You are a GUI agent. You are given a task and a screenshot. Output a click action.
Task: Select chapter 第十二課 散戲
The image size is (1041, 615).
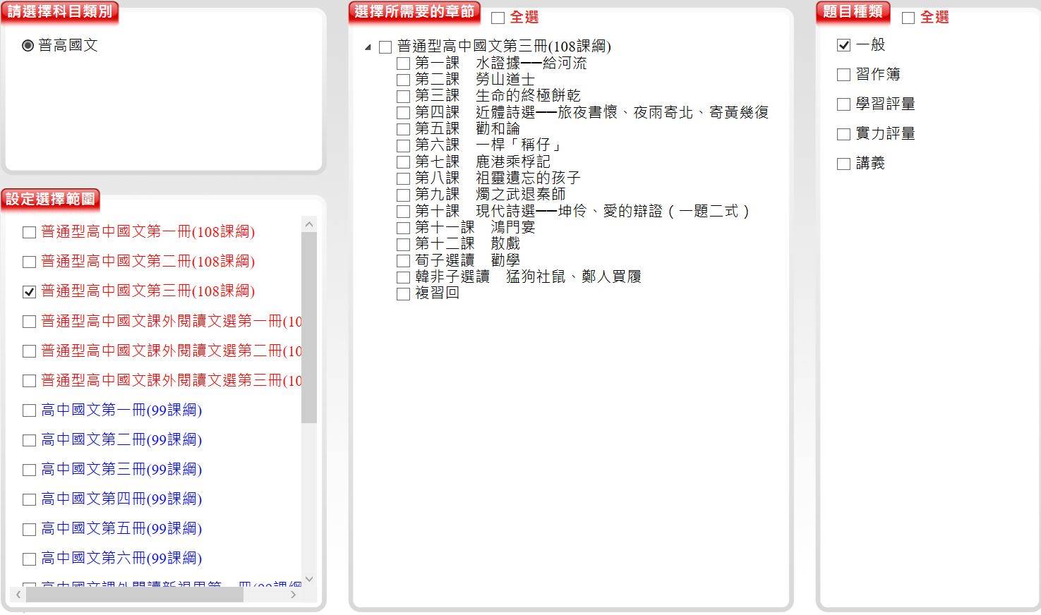click(403, 244)
